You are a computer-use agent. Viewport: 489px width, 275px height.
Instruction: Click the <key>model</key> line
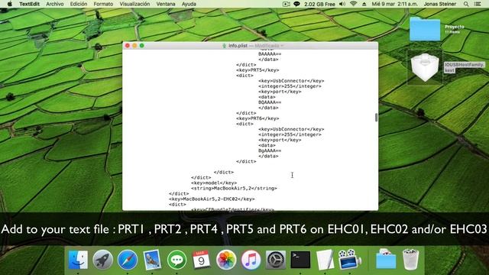coord(214,183)
